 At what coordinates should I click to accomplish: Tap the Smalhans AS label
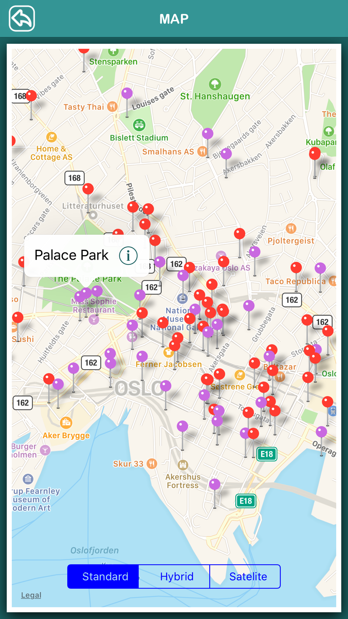(168, 151)
